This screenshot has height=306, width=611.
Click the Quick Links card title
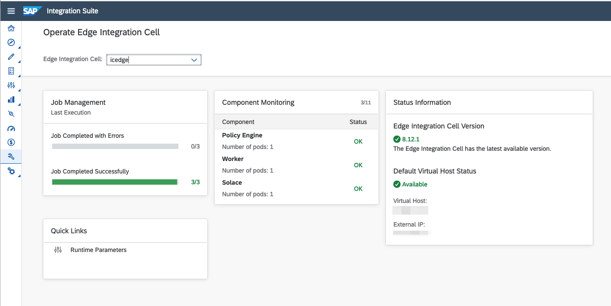[69, 231]
